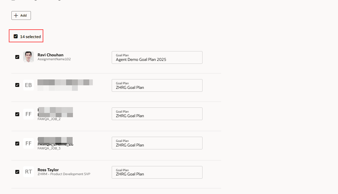Click the EB initials avatar
This screenshot has height=194, width=338.
pyautogui.click(x=28, y=85)
